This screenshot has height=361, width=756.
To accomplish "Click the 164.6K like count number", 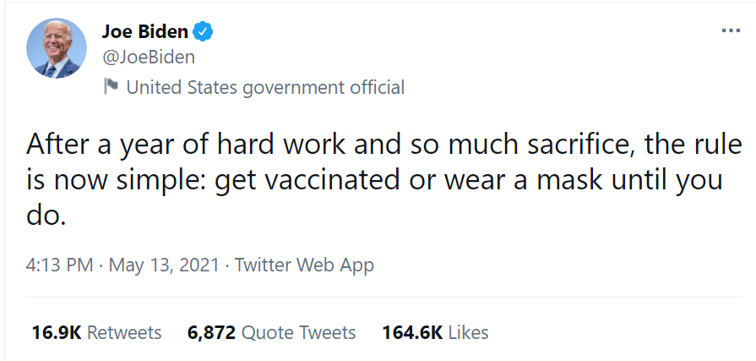I will [x=412, y=332].
